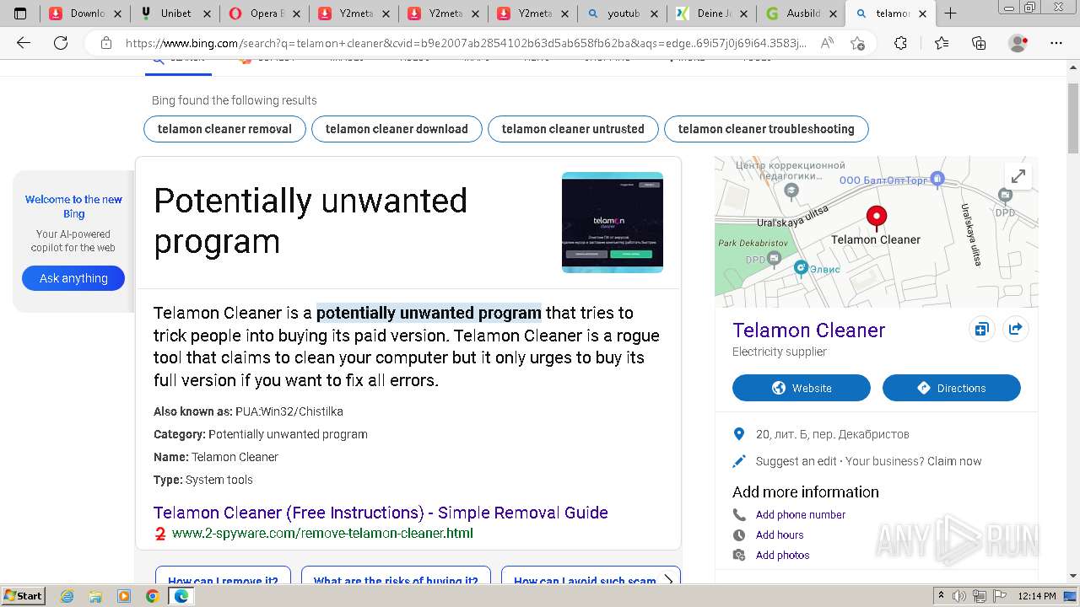Viewport: 1080px width, 607px height.
Task: Select 'telamon cleaner download' suggestion
Action: click(x=397, y=129)
